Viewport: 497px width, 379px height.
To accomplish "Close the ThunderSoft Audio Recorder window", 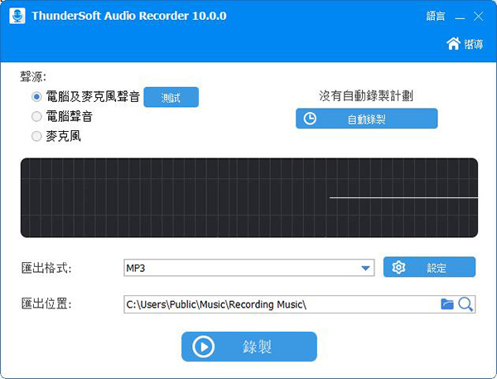I will 480,17.
